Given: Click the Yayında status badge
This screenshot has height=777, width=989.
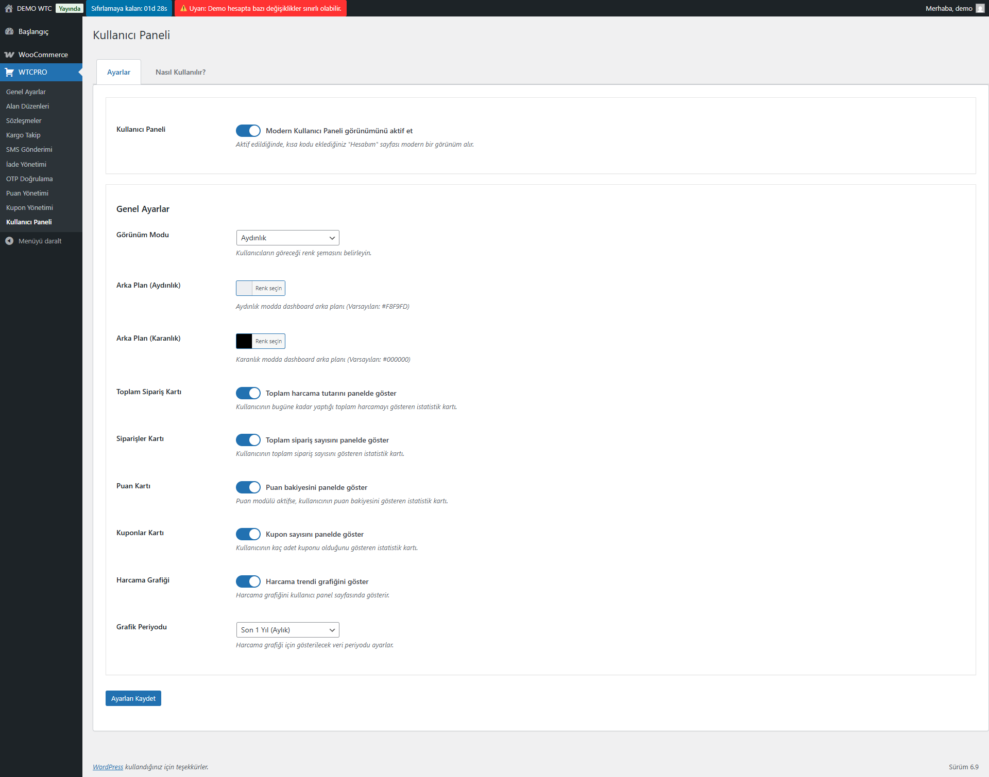Looking at the screenshot, I should pos(70,8).
